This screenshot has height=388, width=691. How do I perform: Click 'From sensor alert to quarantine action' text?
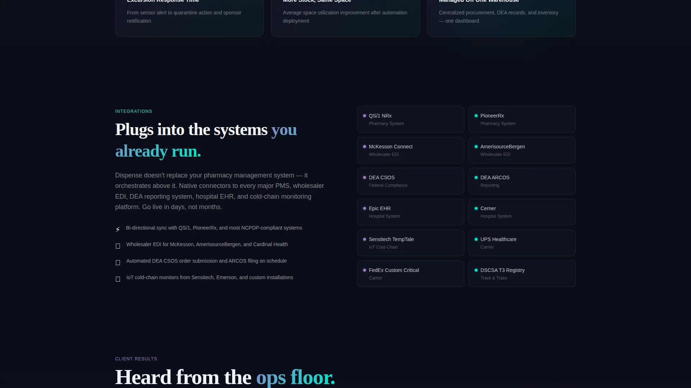(x=184, y=17)
